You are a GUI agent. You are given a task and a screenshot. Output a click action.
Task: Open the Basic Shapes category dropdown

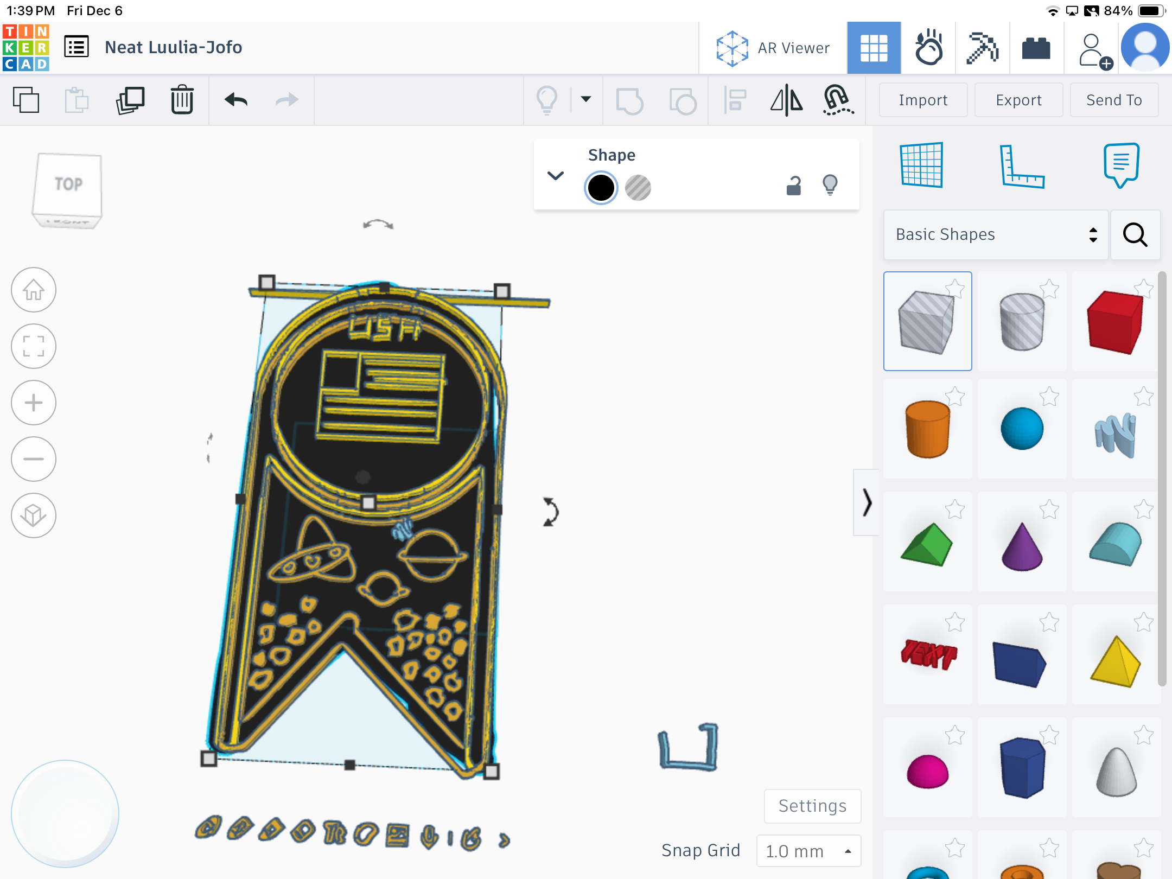click(x=996, y=234)
